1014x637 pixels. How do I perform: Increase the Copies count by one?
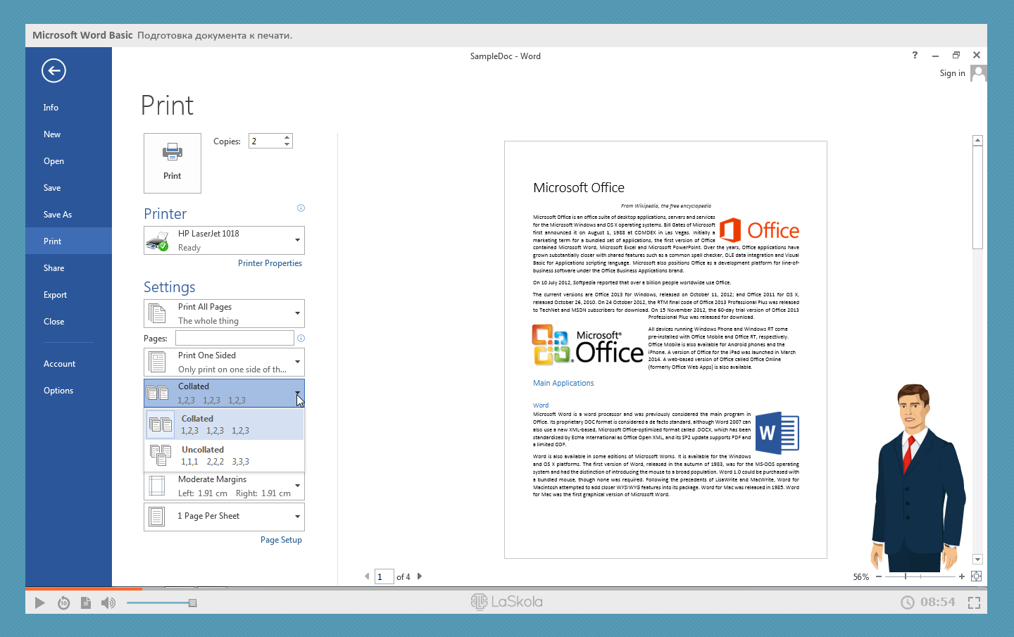click(287, 137)
